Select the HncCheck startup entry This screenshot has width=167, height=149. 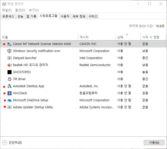[x=83, y=93]
